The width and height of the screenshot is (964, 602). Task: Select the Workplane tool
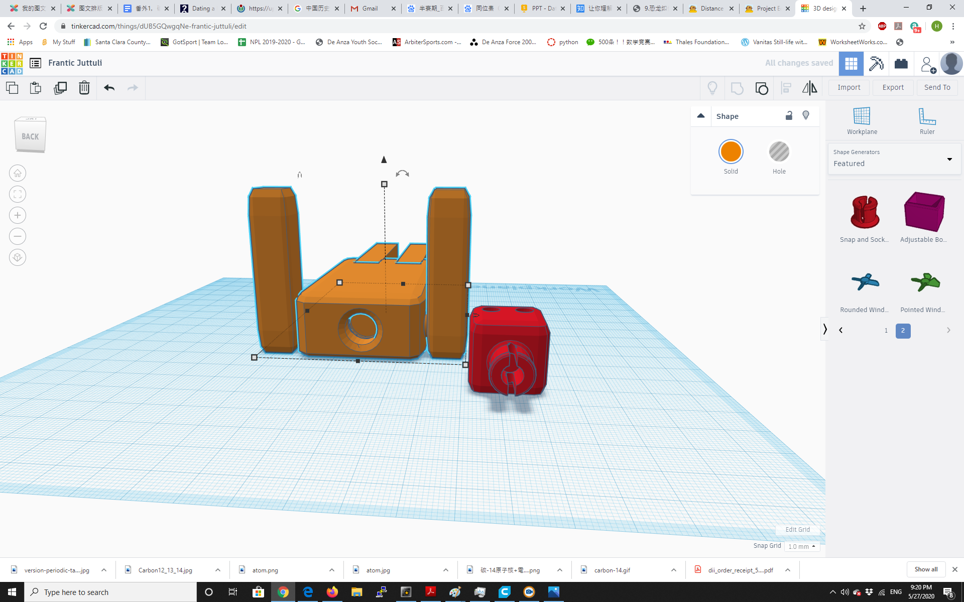(x=862, y=121)
